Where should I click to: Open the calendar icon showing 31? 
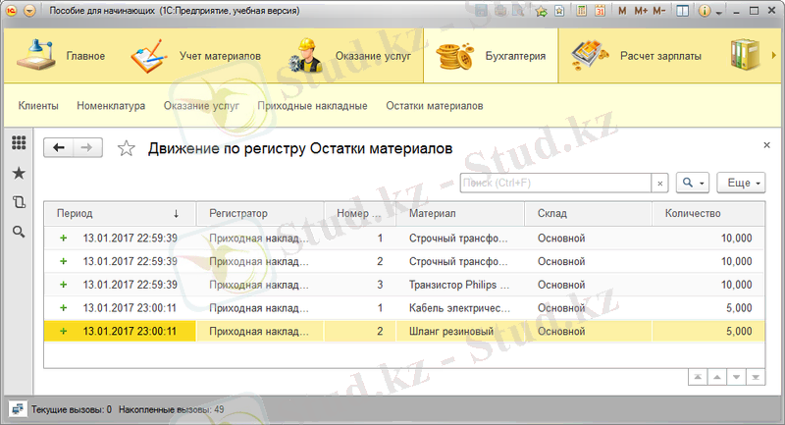[600, 11]
